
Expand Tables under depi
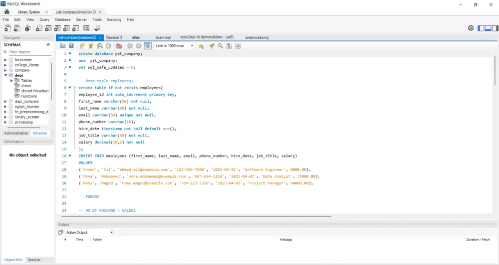point(12,81)
